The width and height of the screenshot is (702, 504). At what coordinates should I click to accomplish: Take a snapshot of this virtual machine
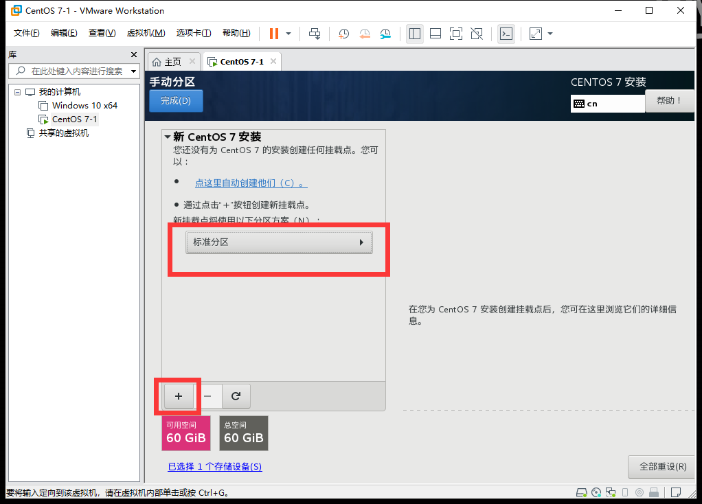click(x=343, y=34)
